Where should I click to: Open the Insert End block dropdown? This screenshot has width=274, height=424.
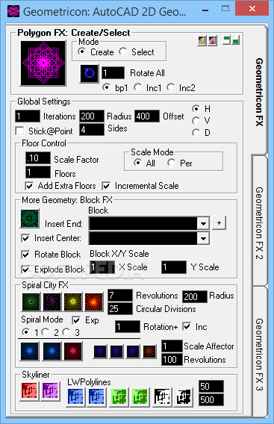click(203, 223)
